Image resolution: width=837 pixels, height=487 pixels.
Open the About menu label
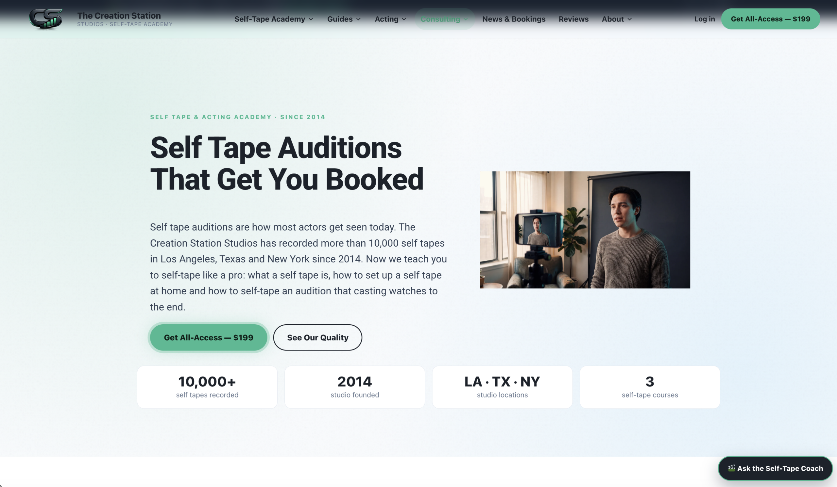[612, 19]
